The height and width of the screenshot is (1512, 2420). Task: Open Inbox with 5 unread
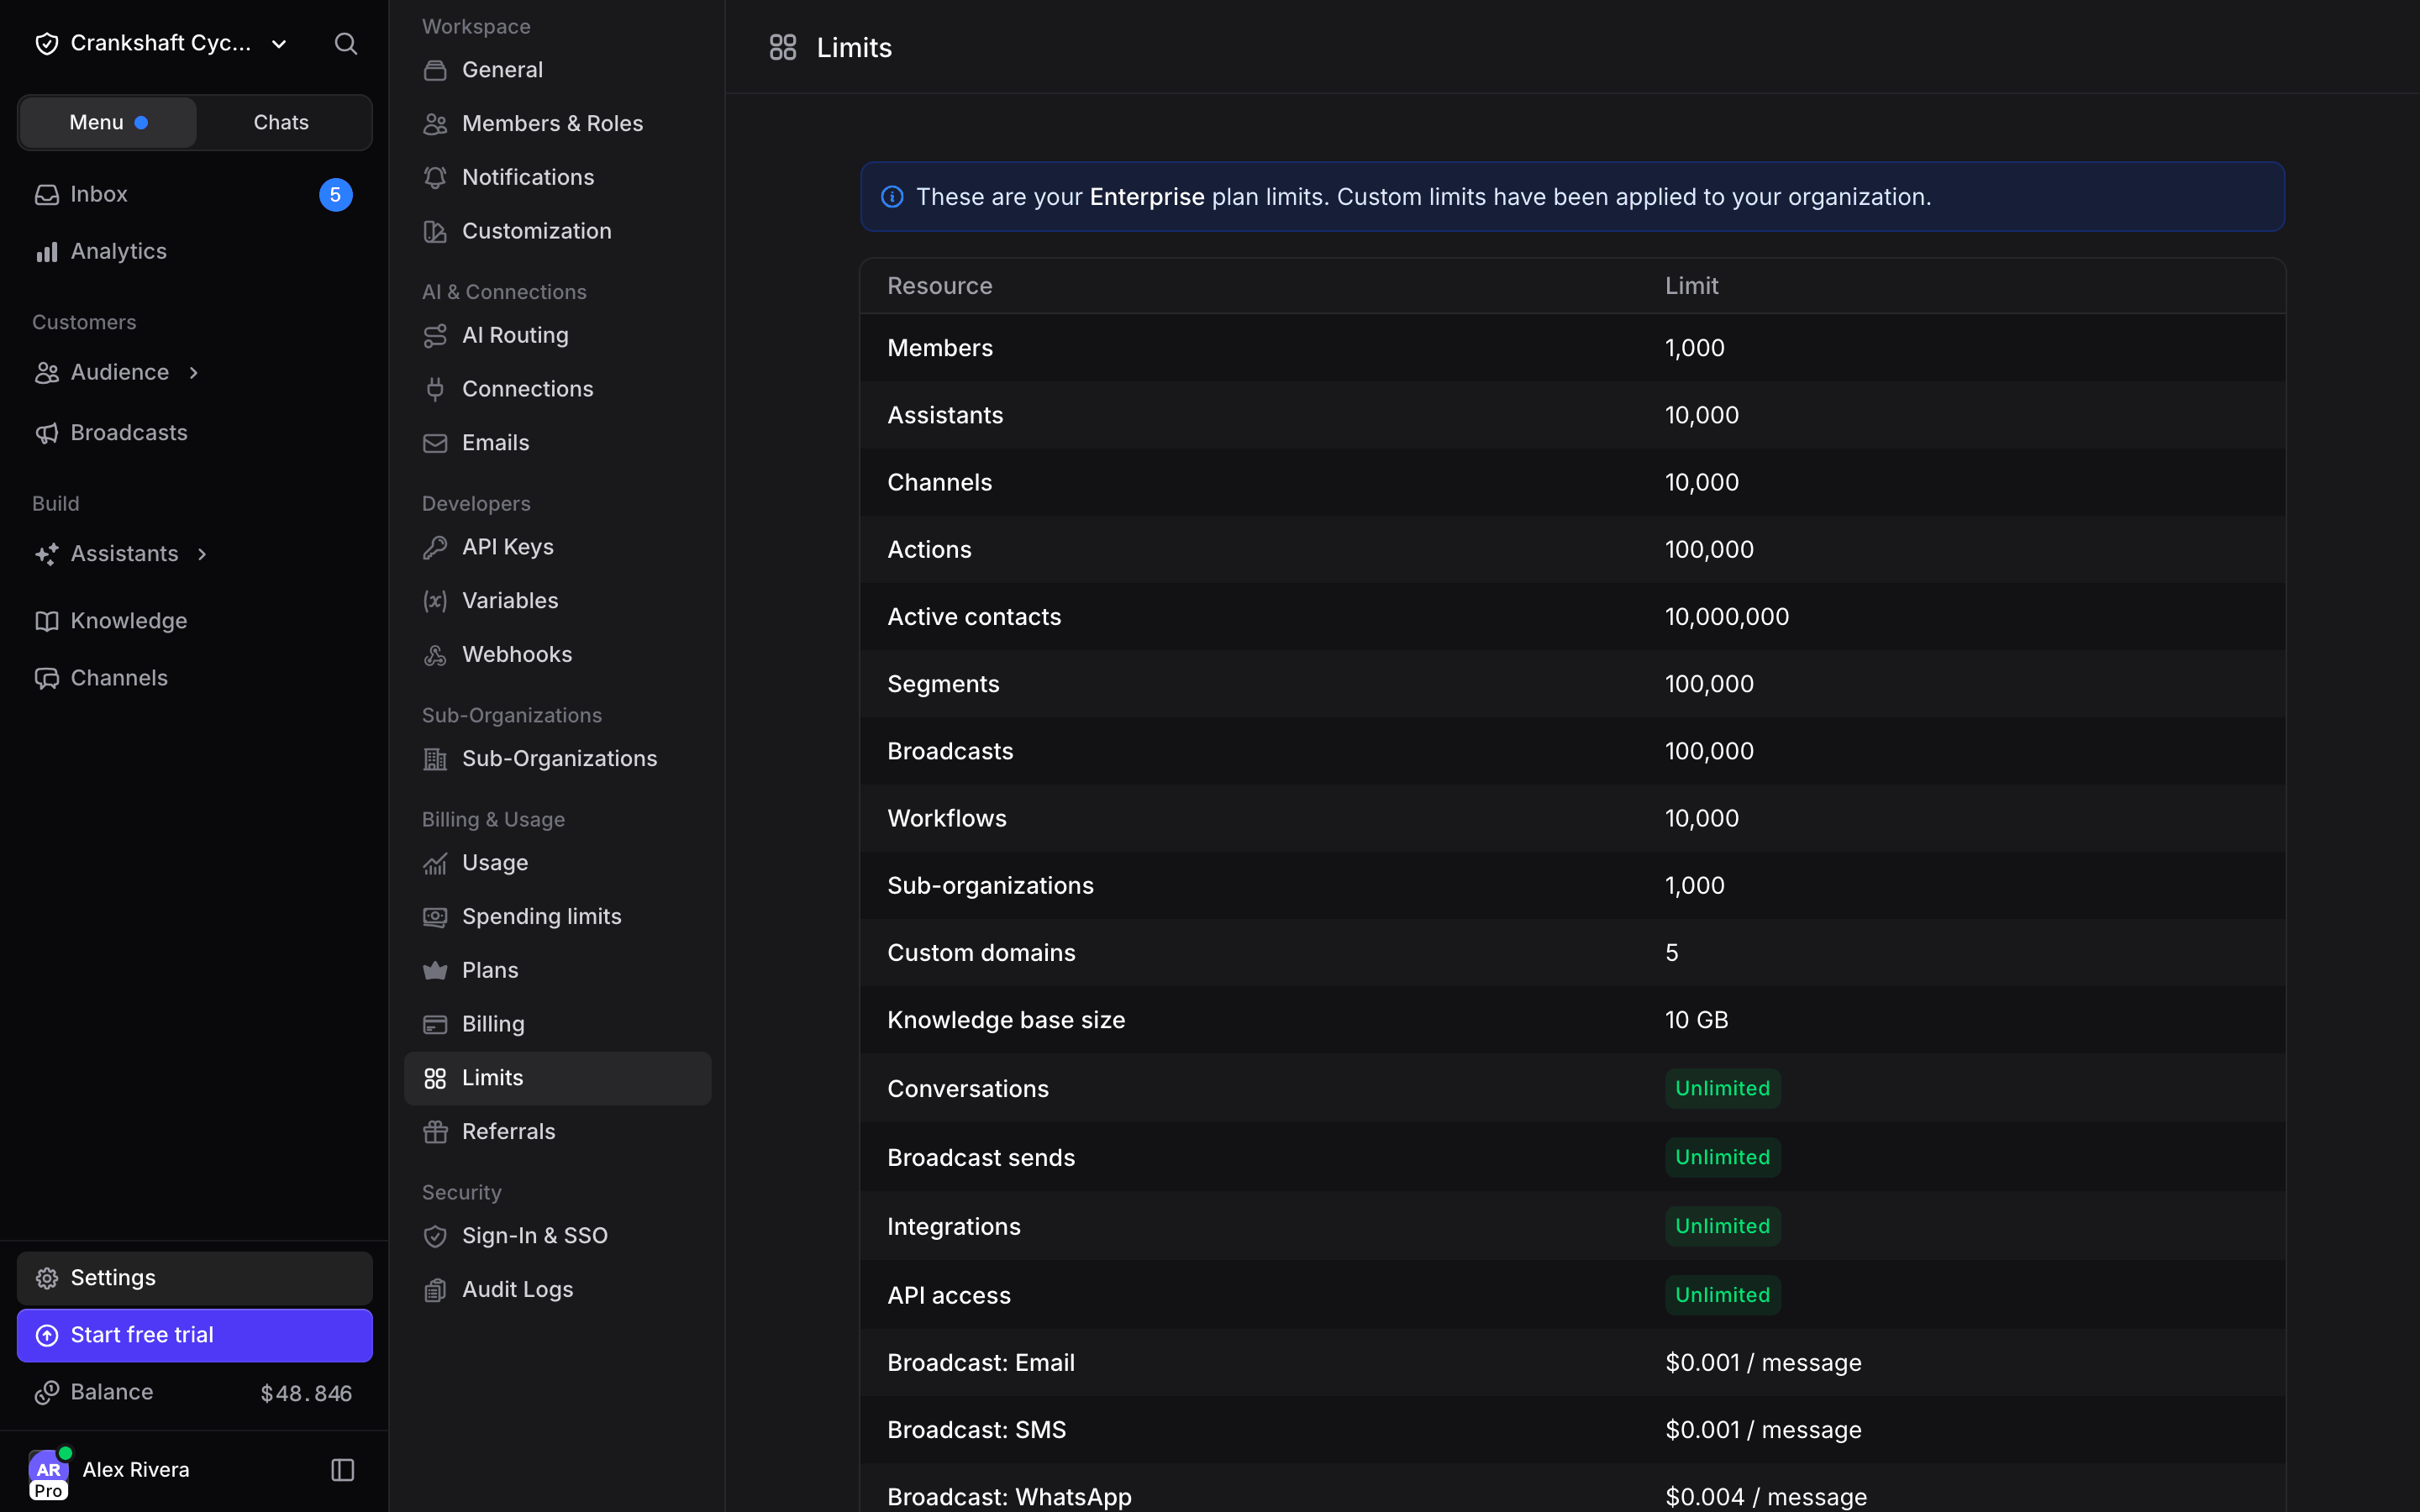[x=195, y=194]
